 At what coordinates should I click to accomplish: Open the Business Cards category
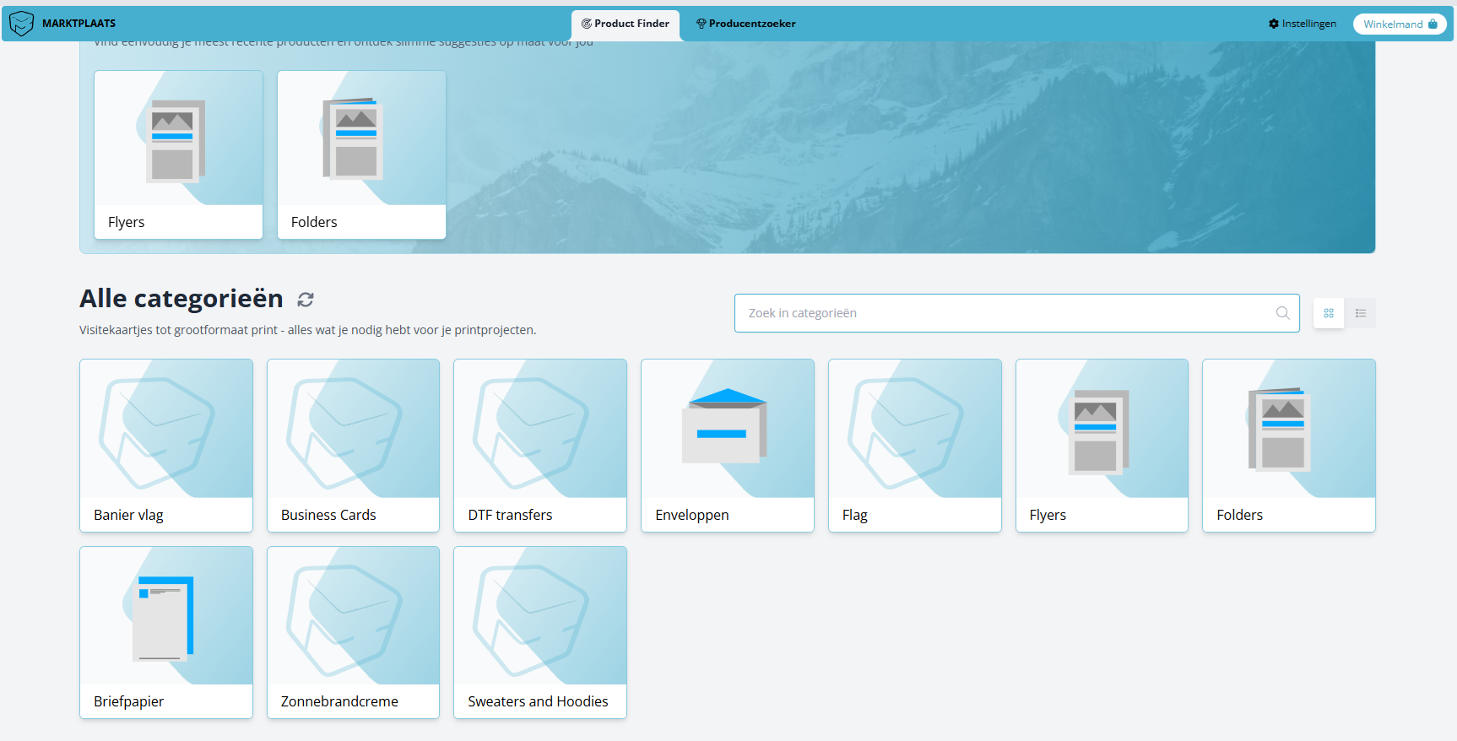pos(353,446)
